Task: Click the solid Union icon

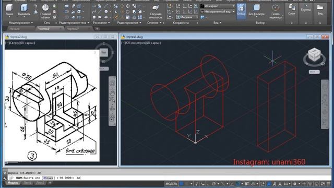Action: (67, 6)
